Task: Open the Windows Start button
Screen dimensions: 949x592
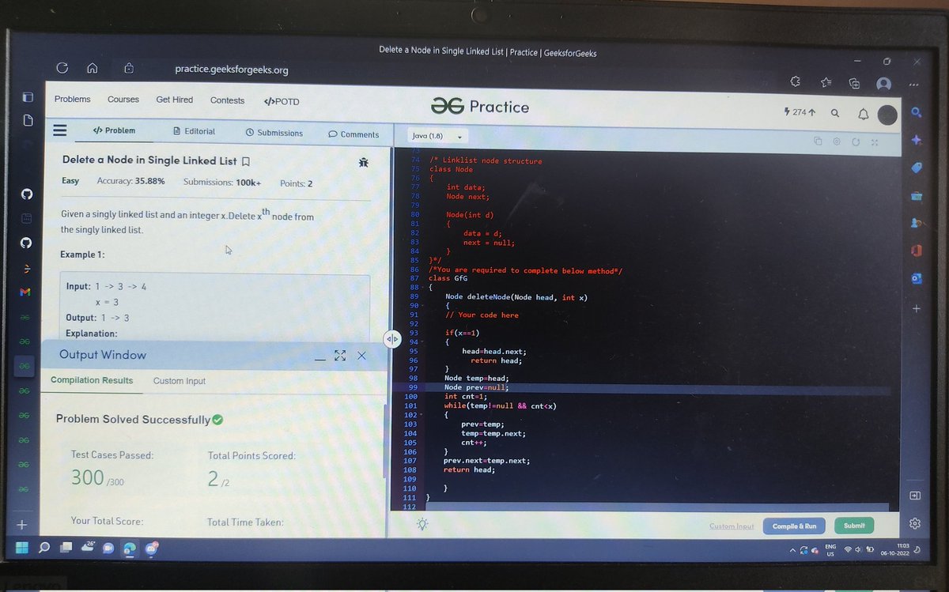Action: tap(21, 548)
